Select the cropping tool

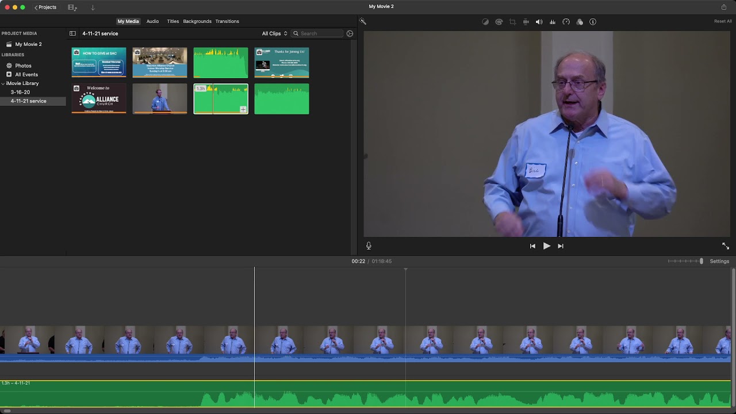pos(512,22)
